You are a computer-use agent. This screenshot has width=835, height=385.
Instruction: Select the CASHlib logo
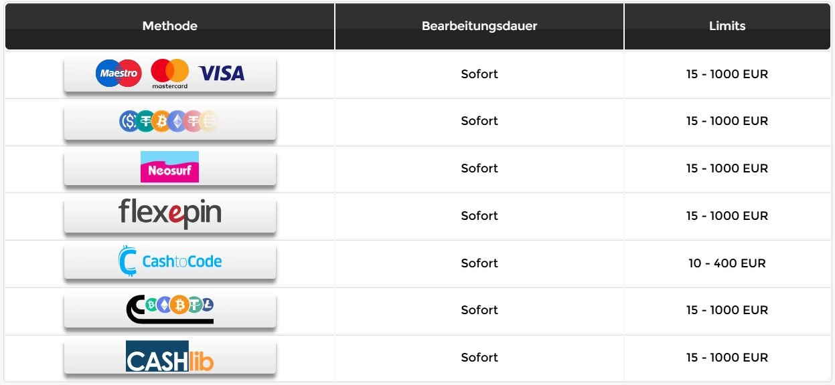(x=169, y=356)
